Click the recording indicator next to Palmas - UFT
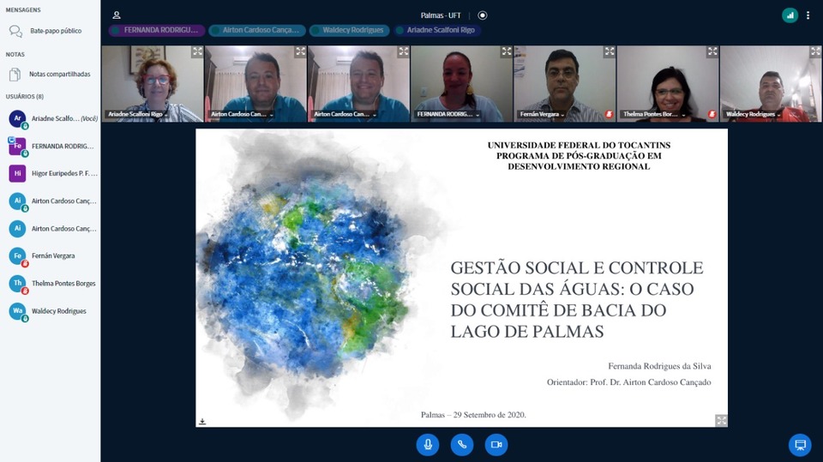 (483, 15)
